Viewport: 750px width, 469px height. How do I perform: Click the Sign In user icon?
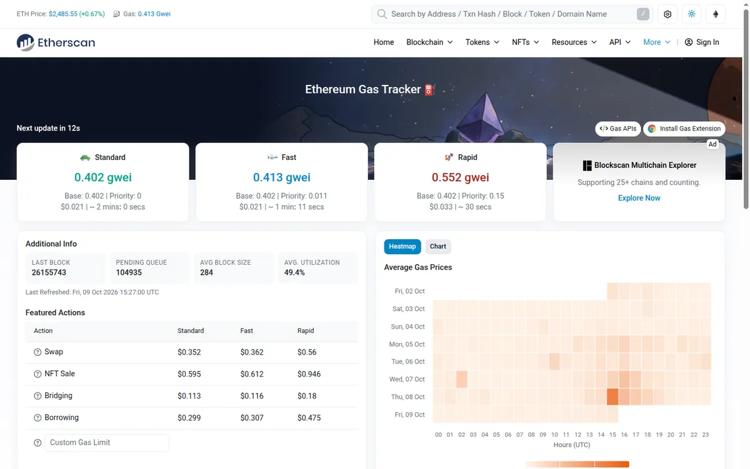pos(689,42)
